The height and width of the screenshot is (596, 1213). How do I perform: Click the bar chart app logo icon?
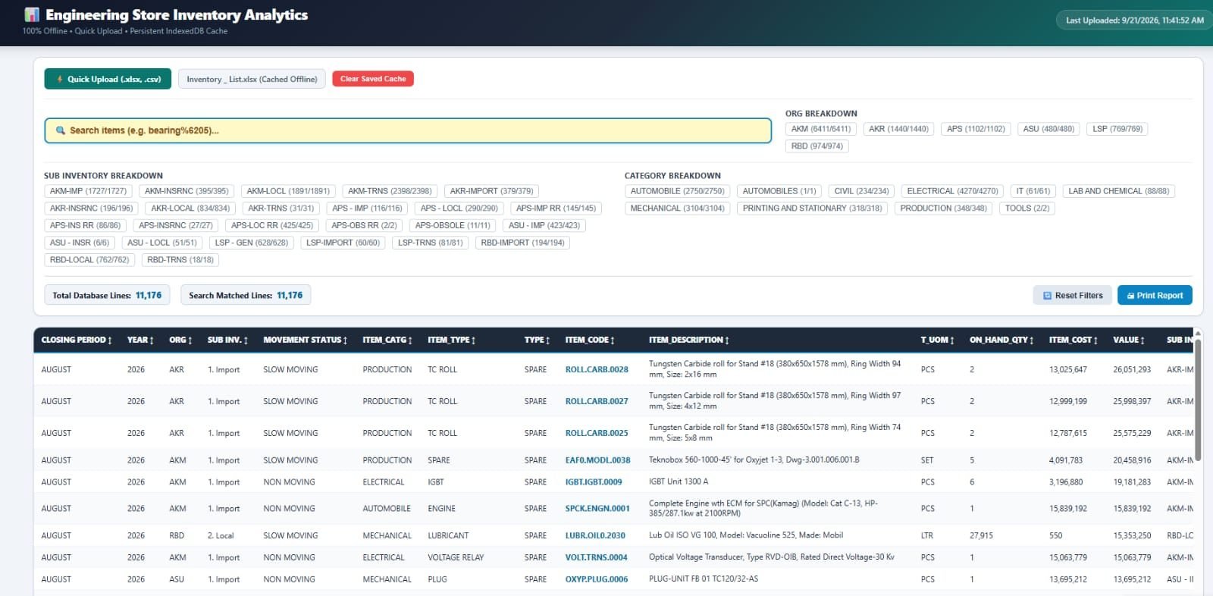click(x=32, y=14)
